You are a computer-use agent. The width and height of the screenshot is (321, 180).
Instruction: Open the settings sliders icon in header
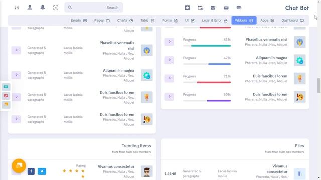tap(17, 8)
